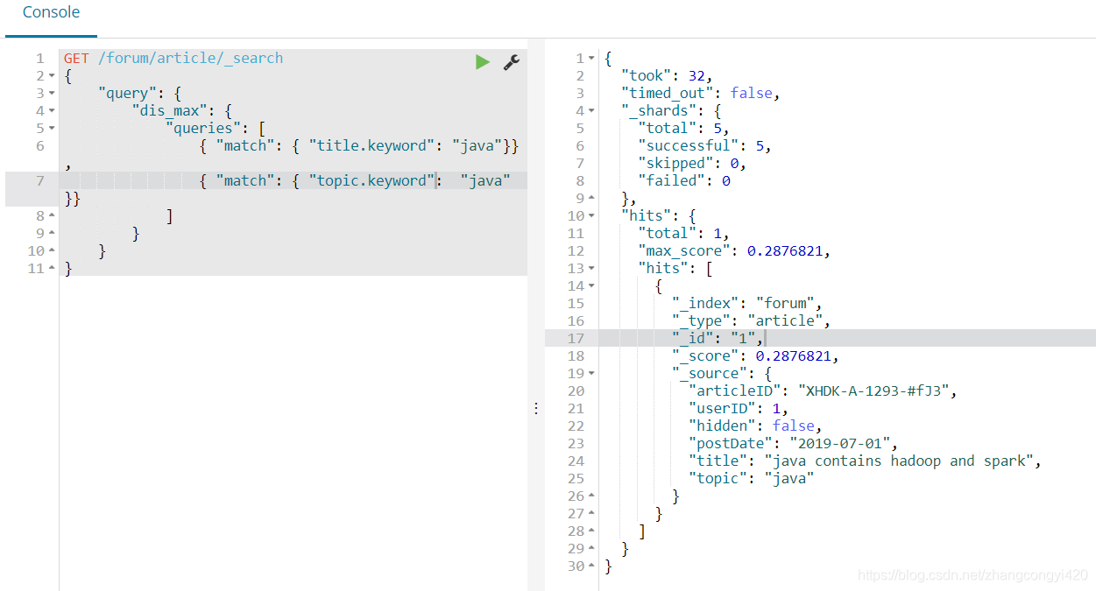Switch to the Console tab
Image resolution: width=1096 pixels, height=591 pixels.
coord(51,13)
